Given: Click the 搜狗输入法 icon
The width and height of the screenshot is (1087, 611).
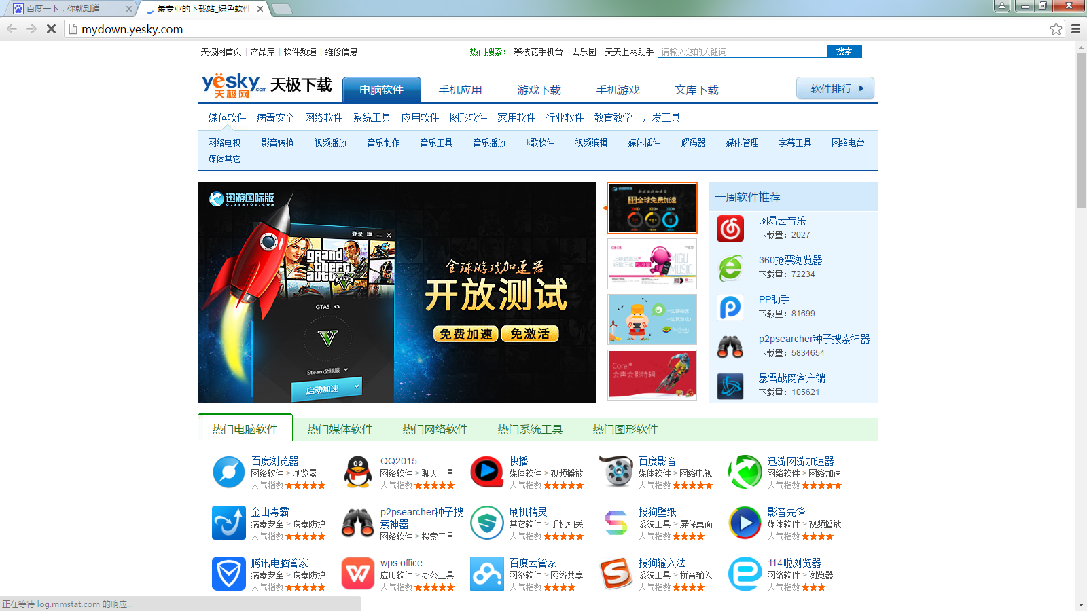Looking at the screenshot, I should tap(616, 574).
